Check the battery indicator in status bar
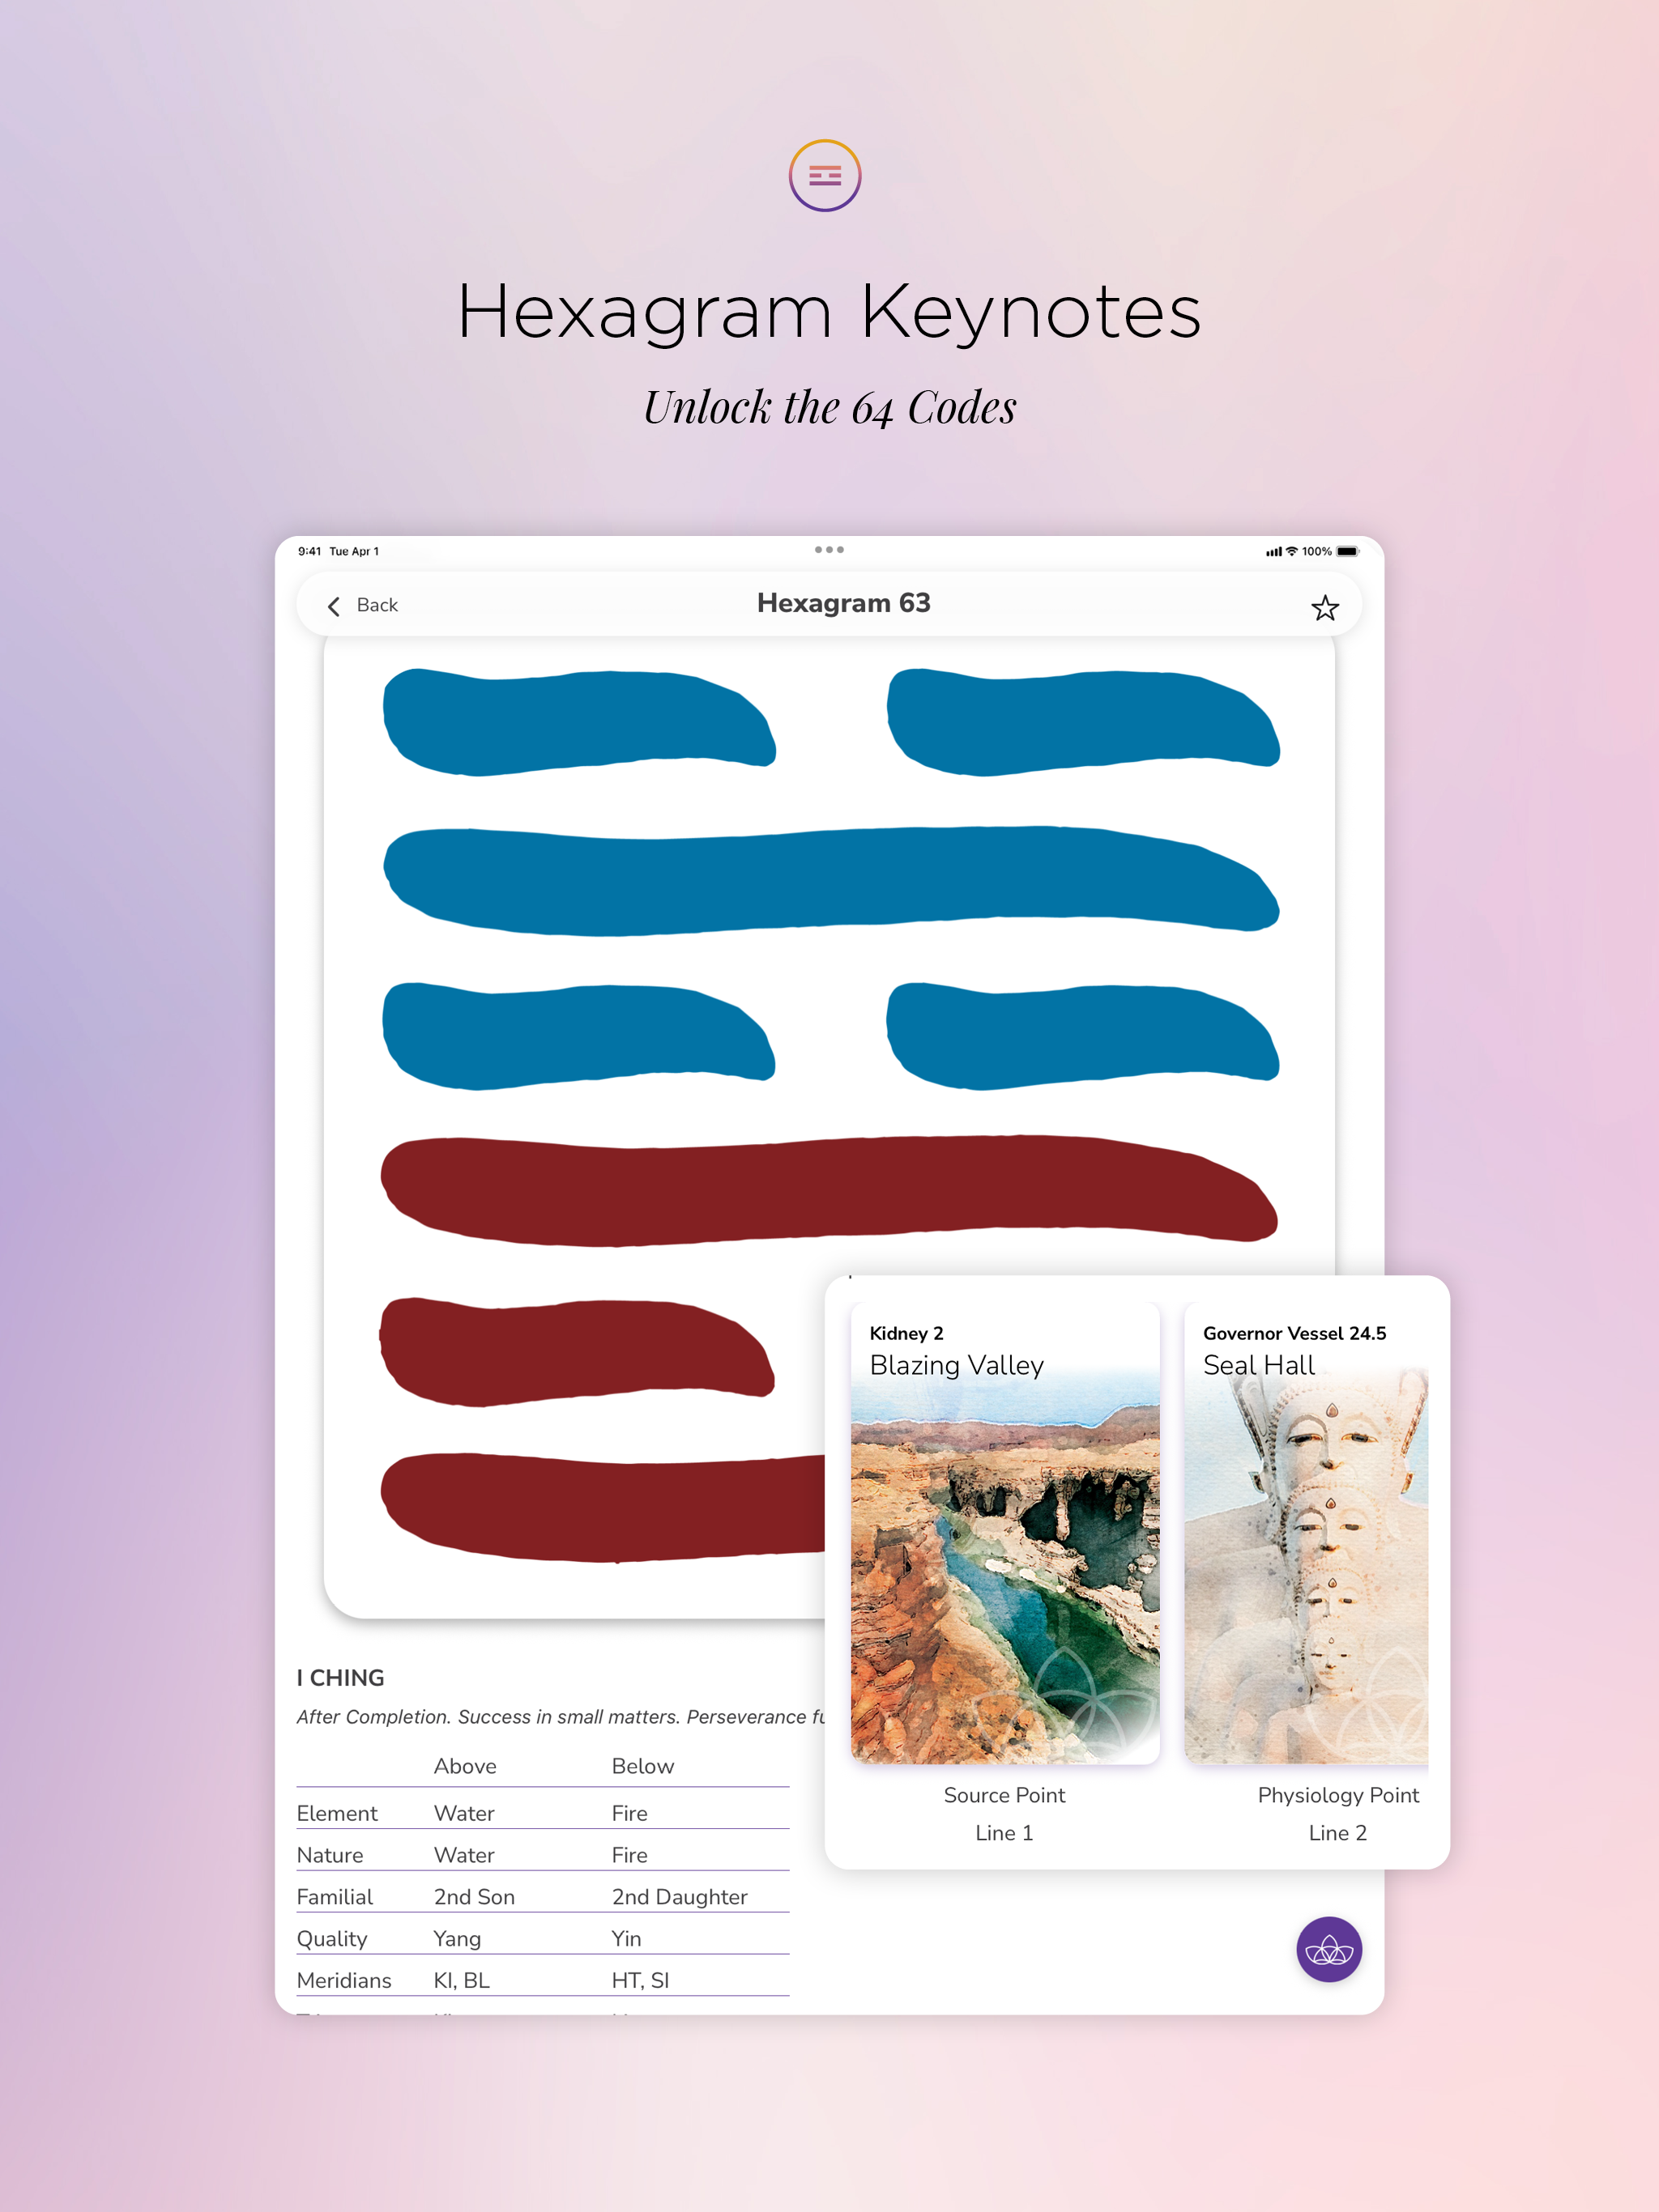Screen dimensions: 1659x2212 1348,551
